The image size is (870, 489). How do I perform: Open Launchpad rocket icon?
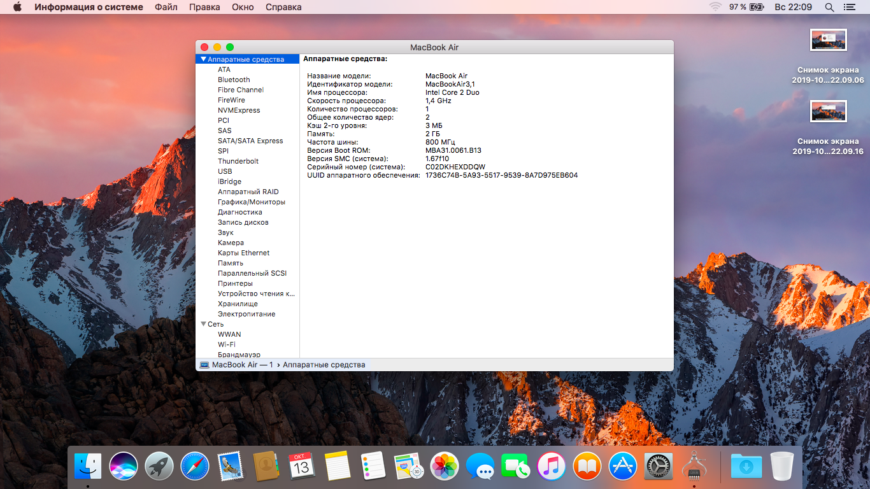(159, 466)
